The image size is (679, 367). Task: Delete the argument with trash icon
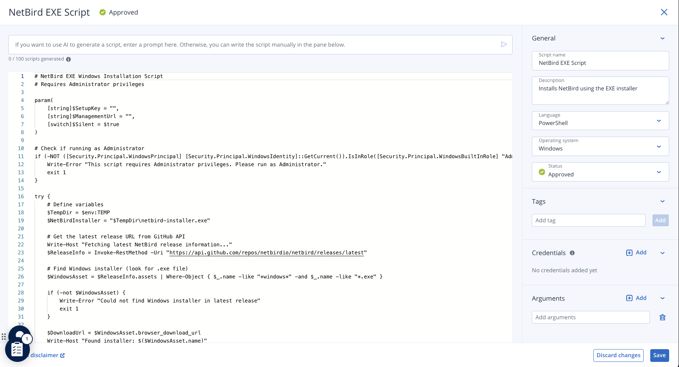(663, 317)
